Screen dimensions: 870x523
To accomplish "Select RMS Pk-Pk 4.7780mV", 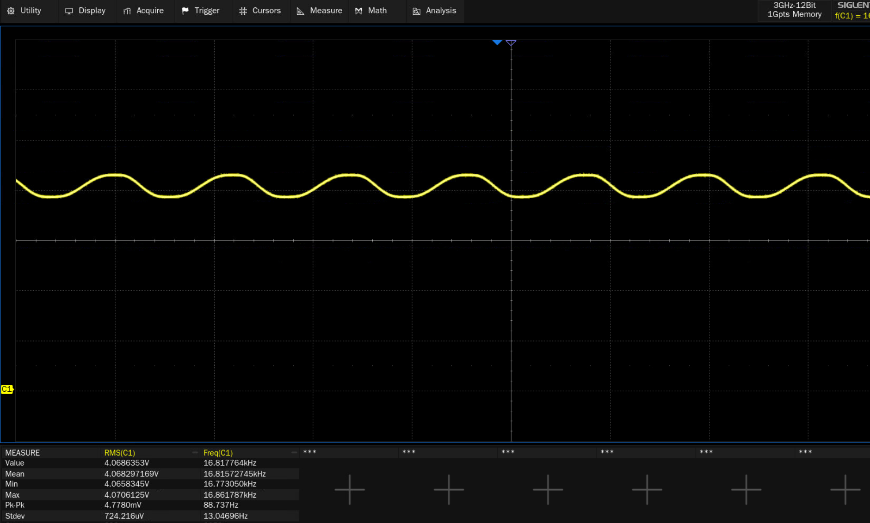I will (123, 505).
